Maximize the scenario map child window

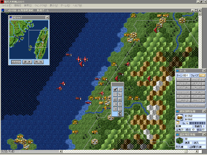[x=196, y=10]
